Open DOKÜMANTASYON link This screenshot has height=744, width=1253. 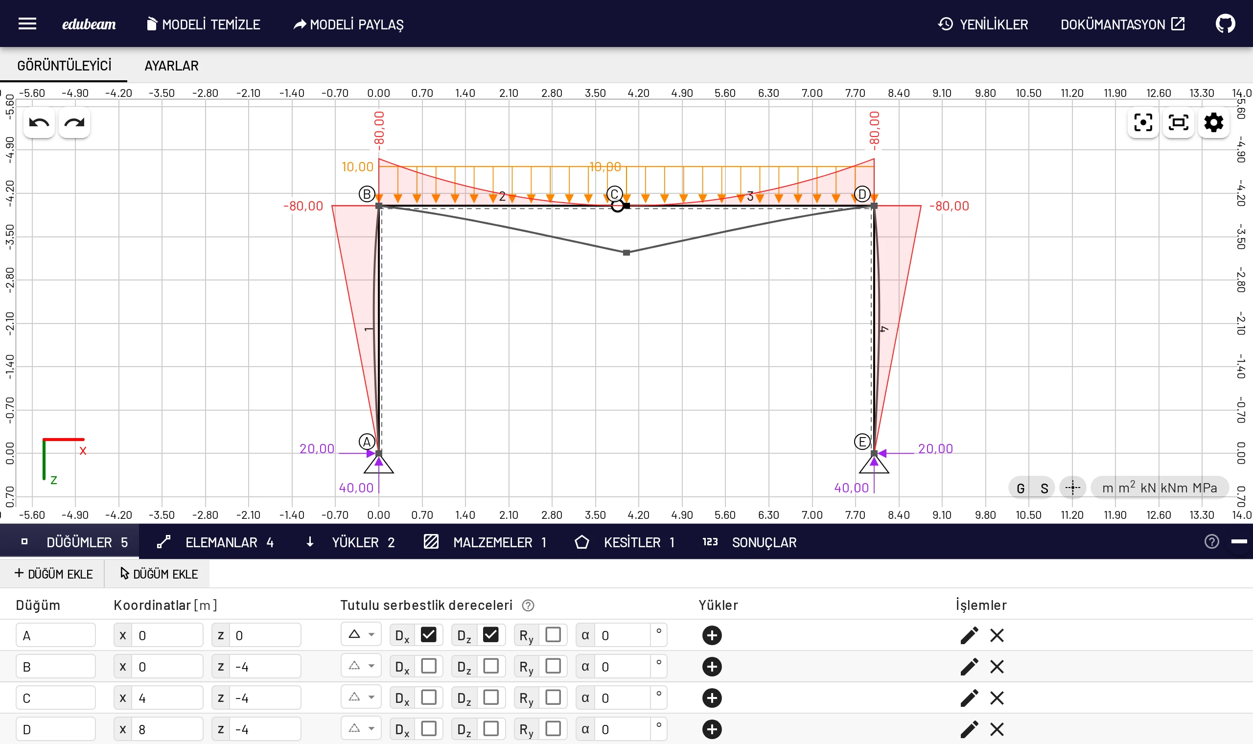click(x=1123, y=24)
